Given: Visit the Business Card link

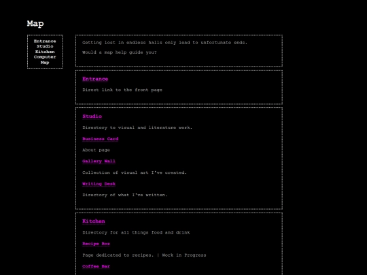Looking at the screenshot, I should coord(100,139).
